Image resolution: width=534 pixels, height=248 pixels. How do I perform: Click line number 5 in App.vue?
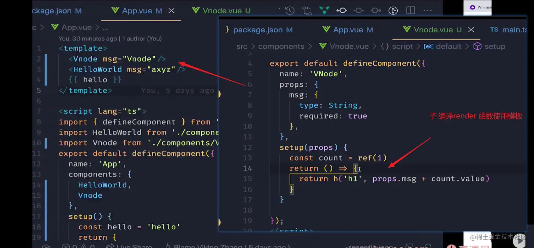(39, 91)
